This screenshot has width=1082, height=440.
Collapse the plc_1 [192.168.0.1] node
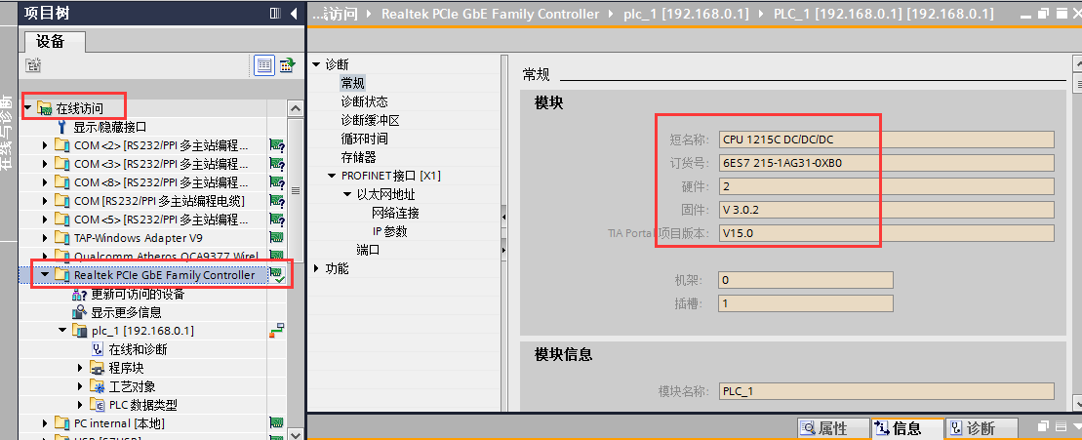pos(63,331)
